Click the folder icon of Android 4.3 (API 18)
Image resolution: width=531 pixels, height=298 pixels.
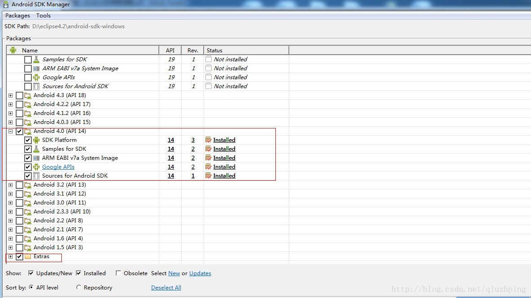click(28, 95)
